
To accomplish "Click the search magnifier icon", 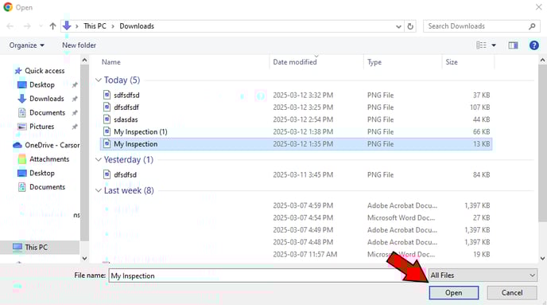I will click(x=532, y=26).
